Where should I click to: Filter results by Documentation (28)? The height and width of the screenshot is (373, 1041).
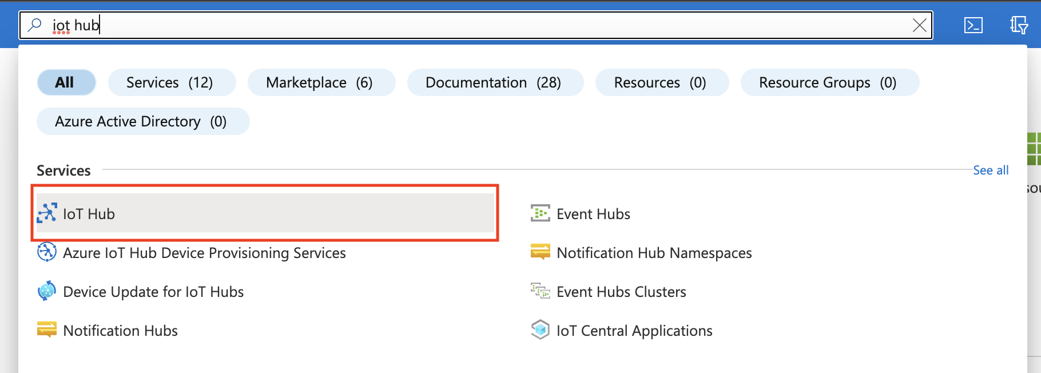pos(495,82)
